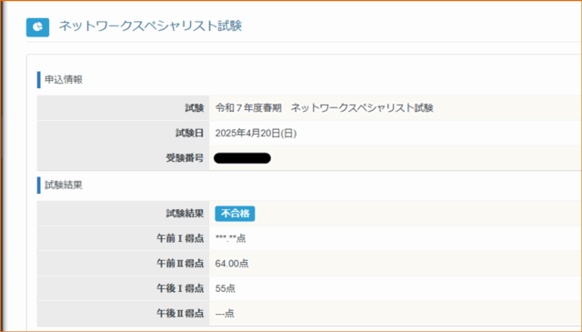The height and width of the screenshot is (332, 582).
Task: Click the masked 午前Ⅰ得点 value
Action: [230, 238]
